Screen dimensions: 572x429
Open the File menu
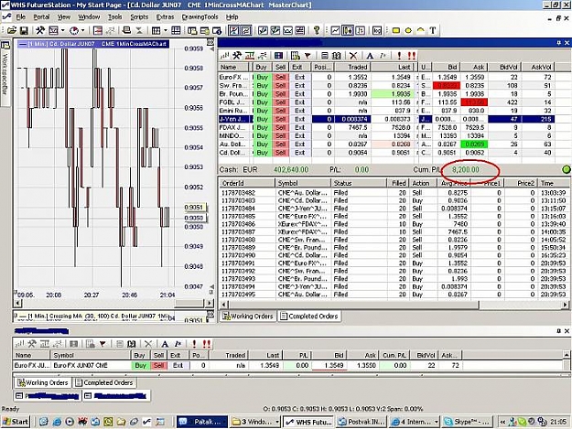point(20,16)
